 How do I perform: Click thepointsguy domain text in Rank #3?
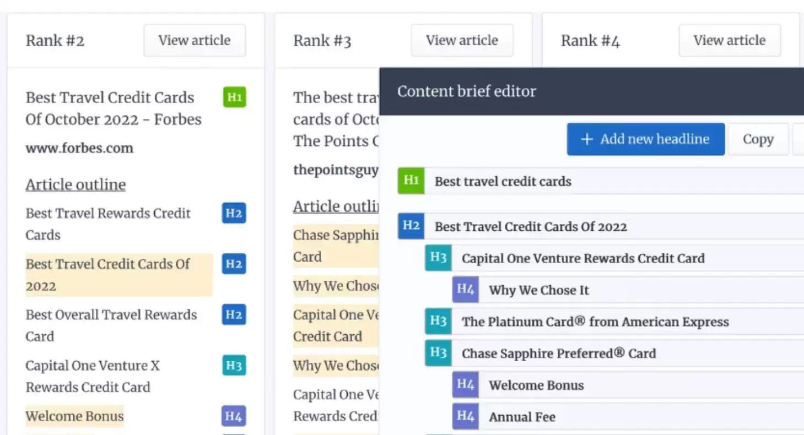(336, 170)
